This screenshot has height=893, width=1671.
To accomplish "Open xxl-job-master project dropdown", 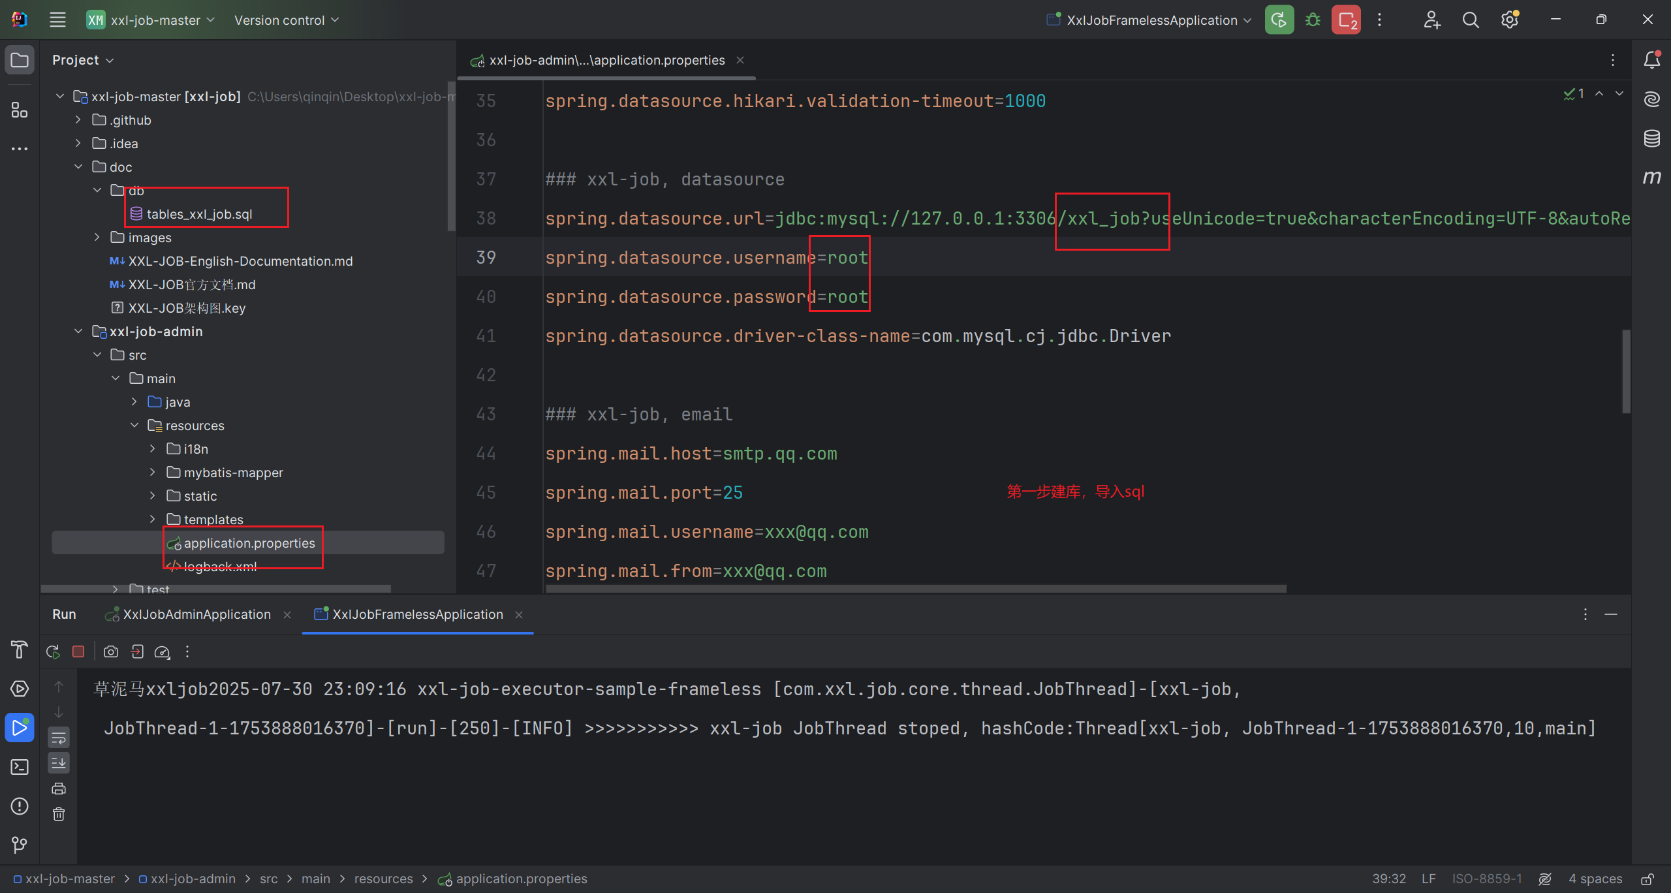I will [151, 20].
